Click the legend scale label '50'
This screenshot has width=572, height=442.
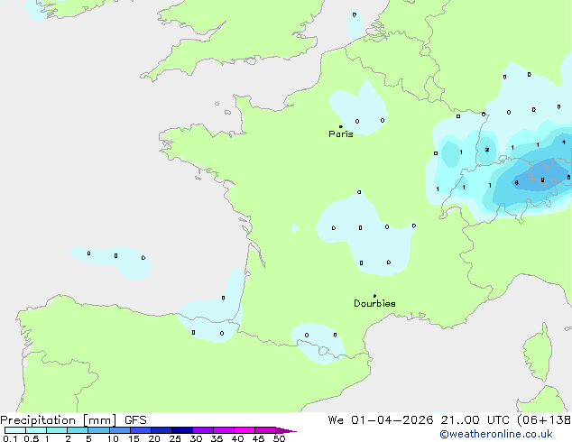tap(279, 438)
